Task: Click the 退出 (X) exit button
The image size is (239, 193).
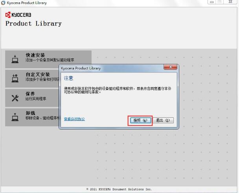Action: [x=163, y=120]
